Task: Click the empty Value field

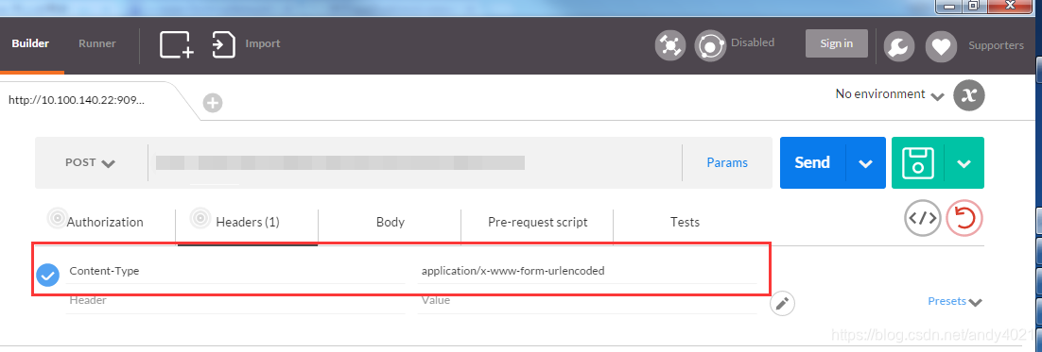Action: (x=587, y=301)
